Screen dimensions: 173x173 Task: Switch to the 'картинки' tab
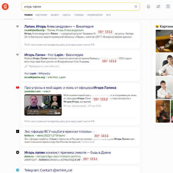(41, 15)
